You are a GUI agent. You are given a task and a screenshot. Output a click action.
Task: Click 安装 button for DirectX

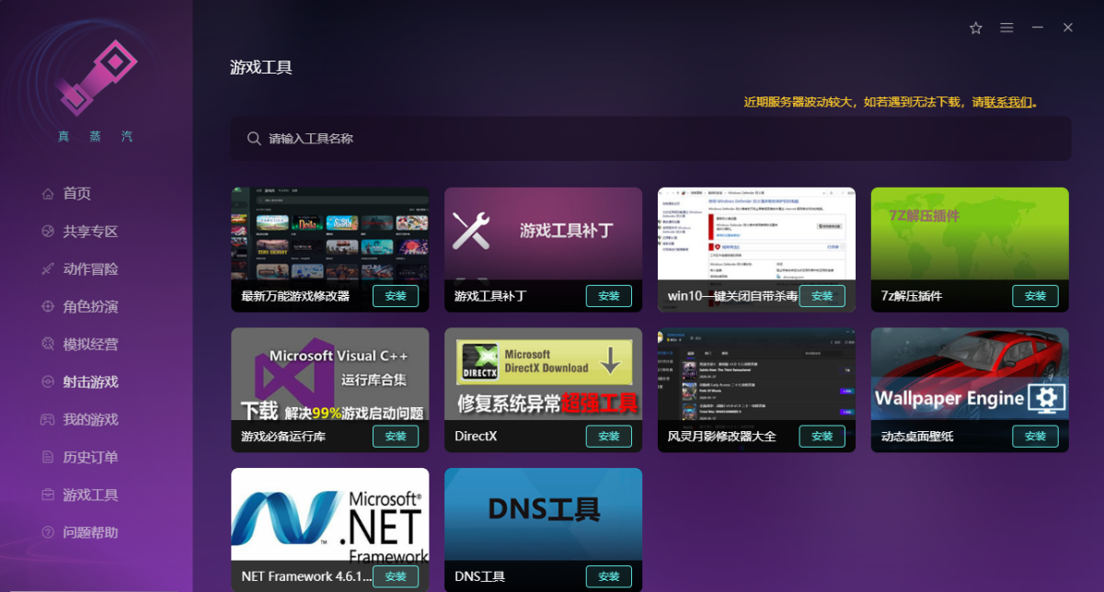click(x=608, y=437)
